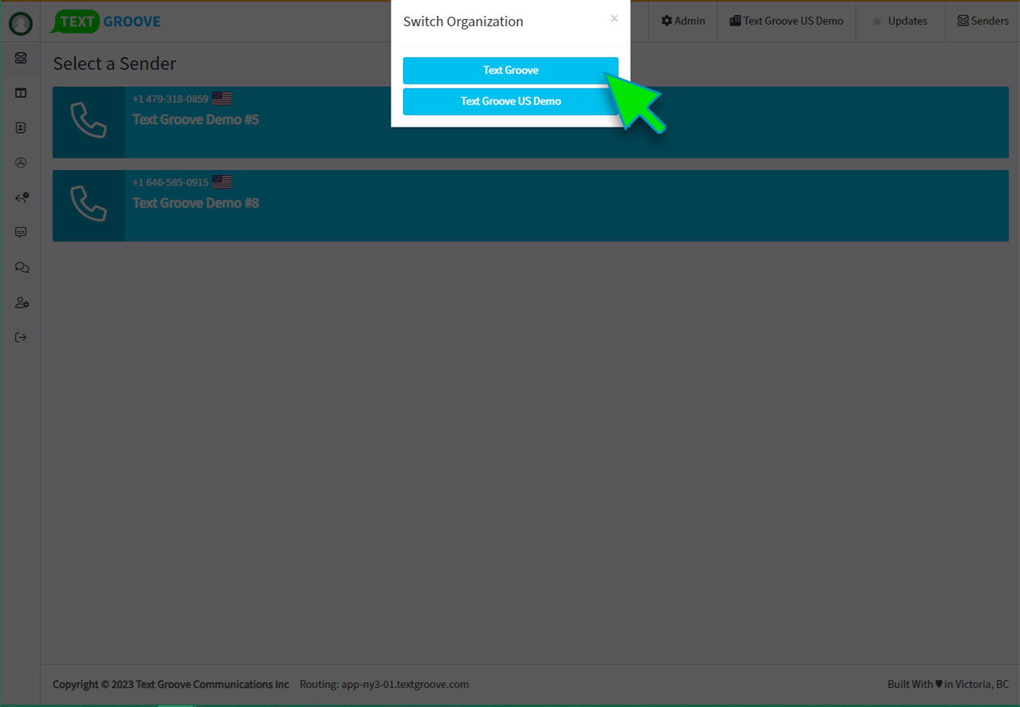Viewport: 1020px width, 707px height.
Task: Click the phone number +1 646-585-0915
Action: click(x=171, y=182)
